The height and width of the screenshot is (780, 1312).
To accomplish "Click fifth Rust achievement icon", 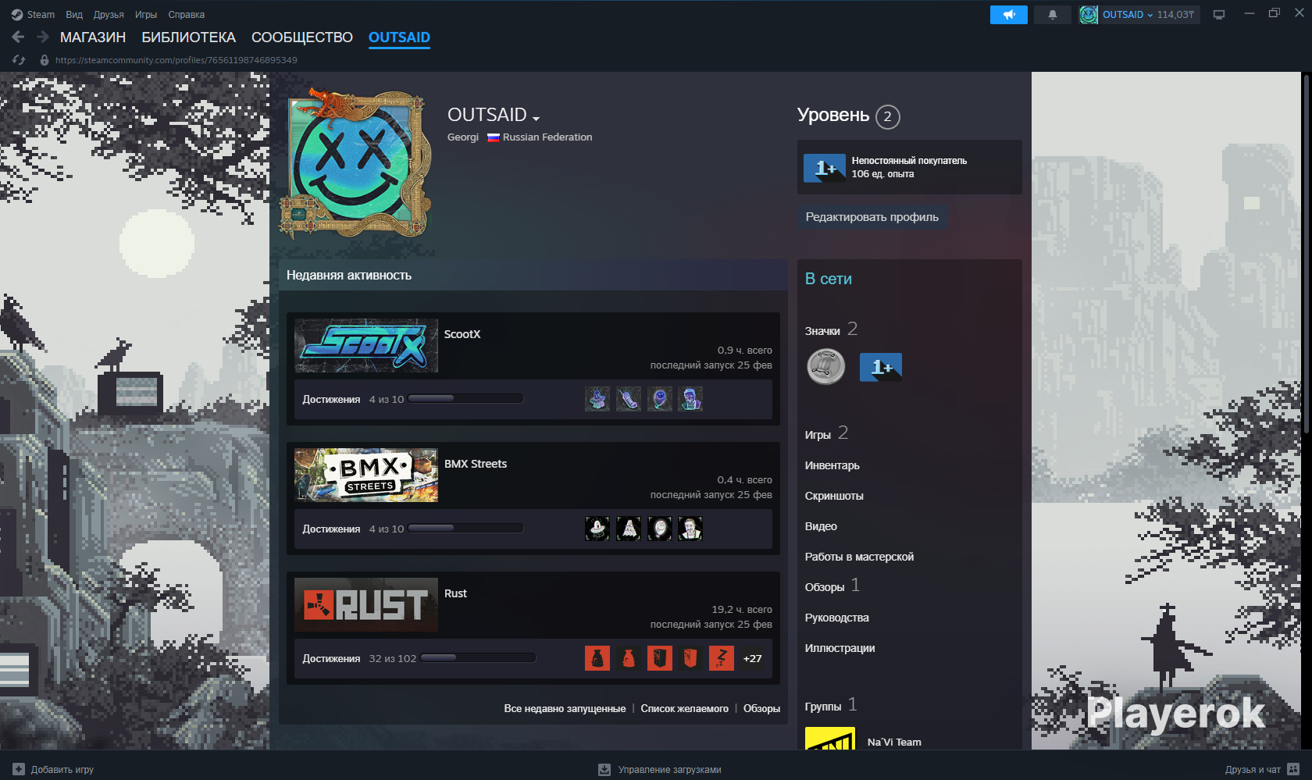I will (722, 658).
